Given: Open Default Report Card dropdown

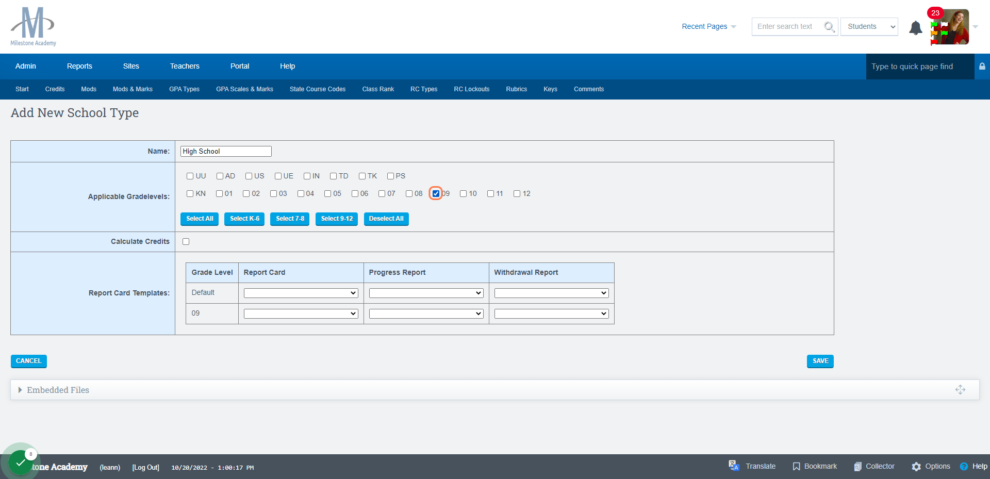Looking at the screenshot, I should (x=301, y=293).
